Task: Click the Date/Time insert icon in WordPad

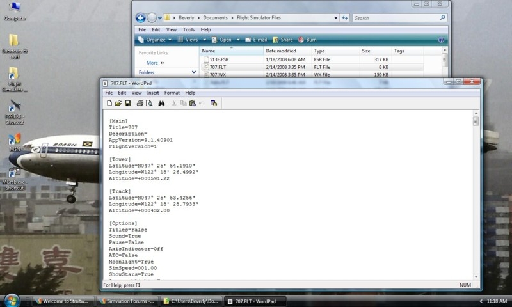Action: point(214,103)
